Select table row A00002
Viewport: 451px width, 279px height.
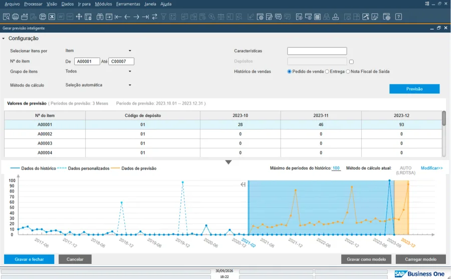pyautogui.click(x=223, y=134)
